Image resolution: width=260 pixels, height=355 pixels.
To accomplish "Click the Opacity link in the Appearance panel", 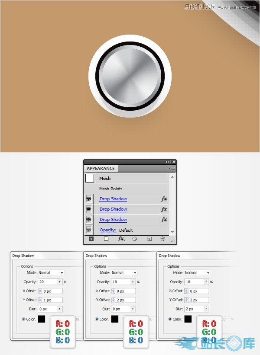I will pyautogui.click(x=108, y=230).
